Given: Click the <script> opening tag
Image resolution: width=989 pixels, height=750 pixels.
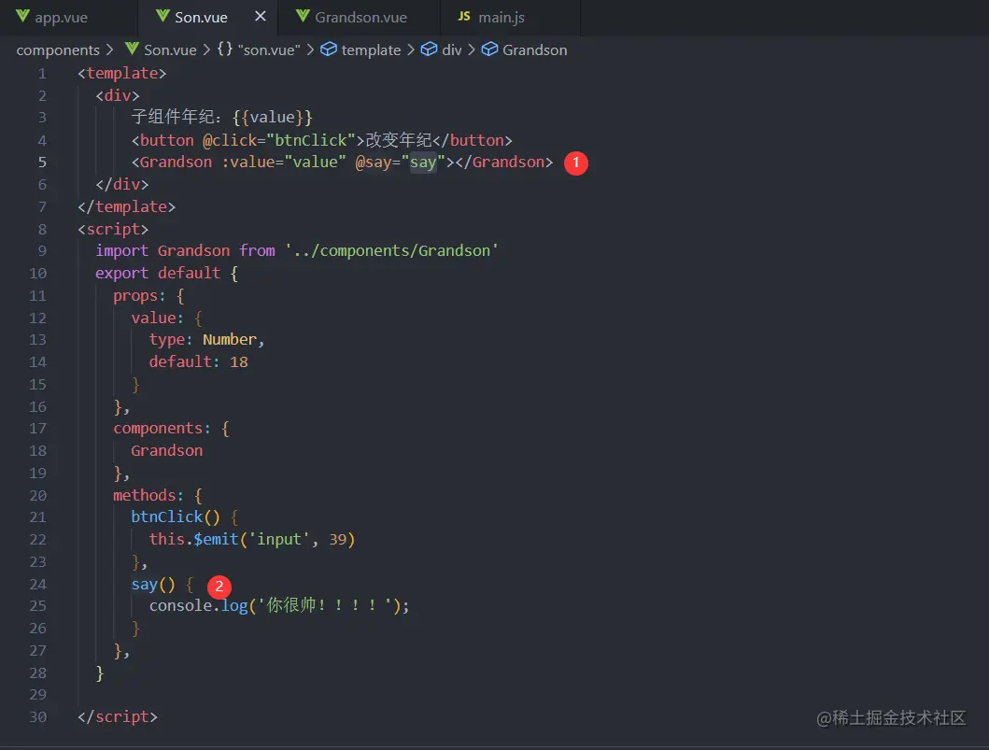Looking at the screenshot, I should tap(113, 229).
